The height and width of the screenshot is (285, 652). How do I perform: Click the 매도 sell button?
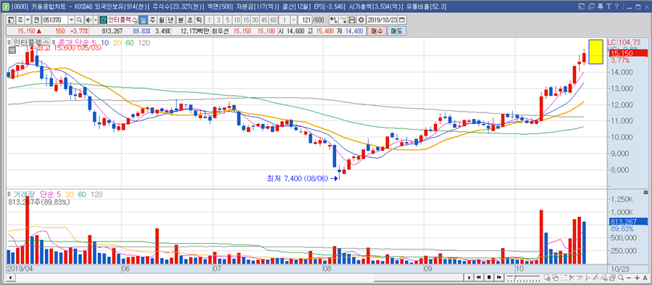[397, 30]
